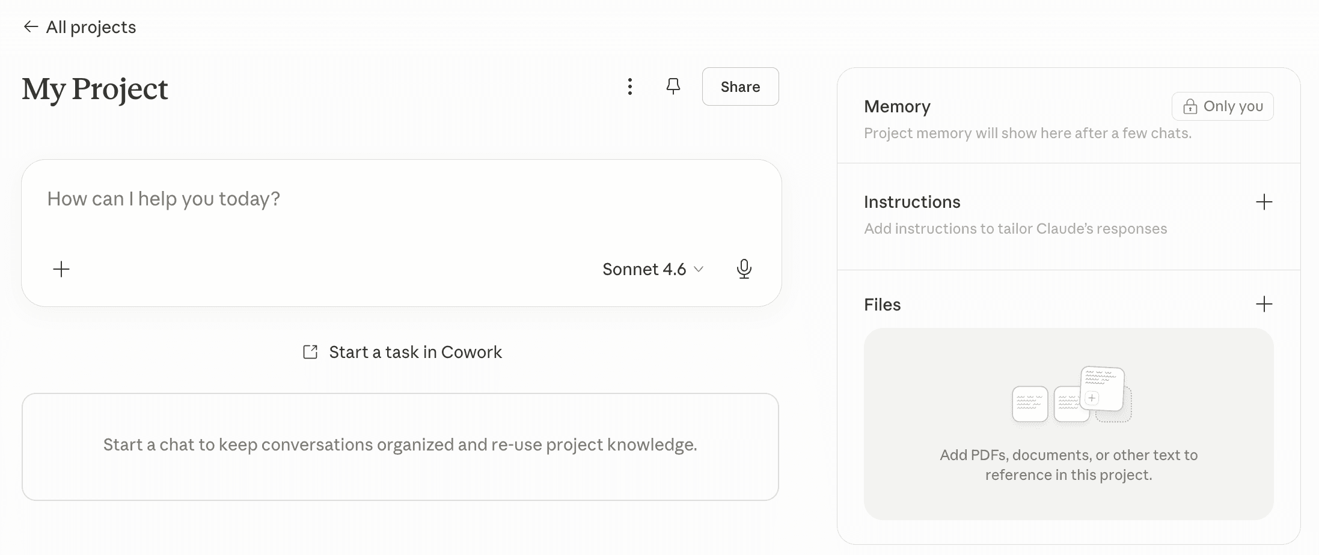Expand the Memory section
1319x555 pixels.
[897, 106]
